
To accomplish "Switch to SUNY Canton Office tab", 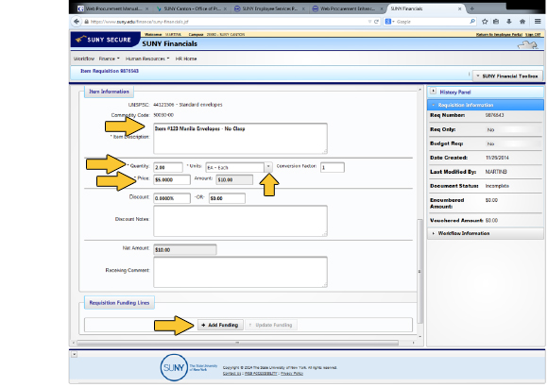I will tap(192, 8).
